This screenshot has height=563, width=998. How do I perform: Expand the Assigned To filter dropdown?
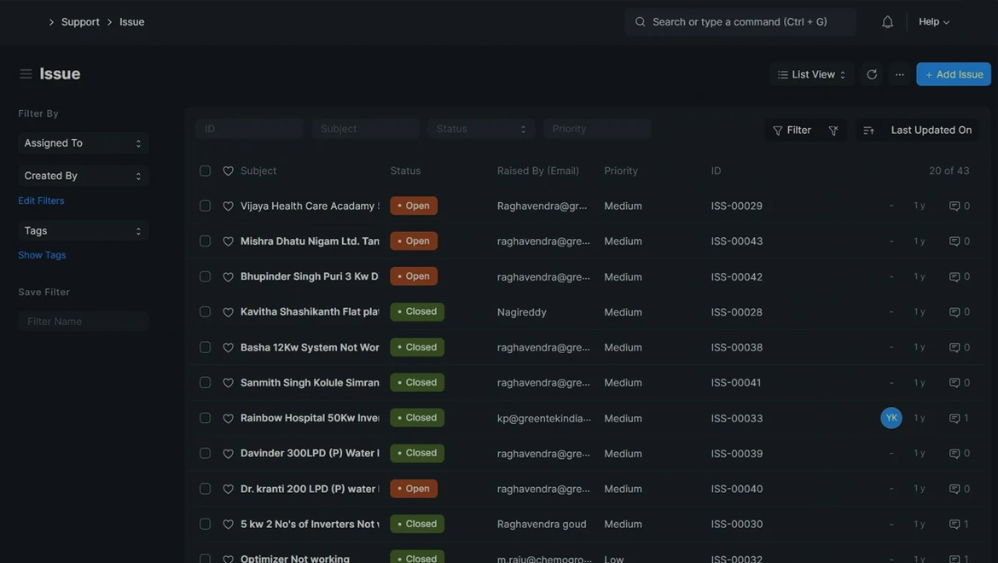tap(83, 143)
